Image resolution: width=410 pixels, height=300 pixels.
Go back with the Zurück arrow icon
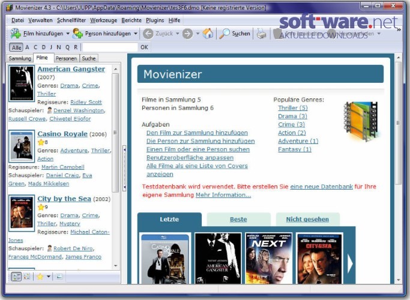tap(148, 34)
